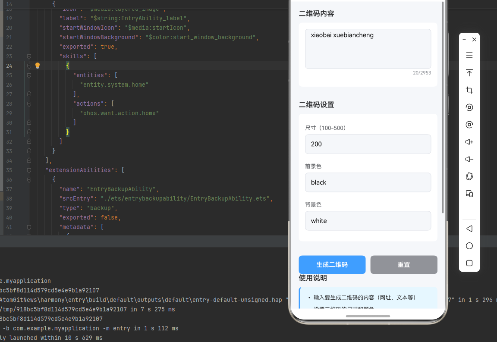
Task: Collapse the "skills" array fold marker on line 23
Action: [29, 56]
